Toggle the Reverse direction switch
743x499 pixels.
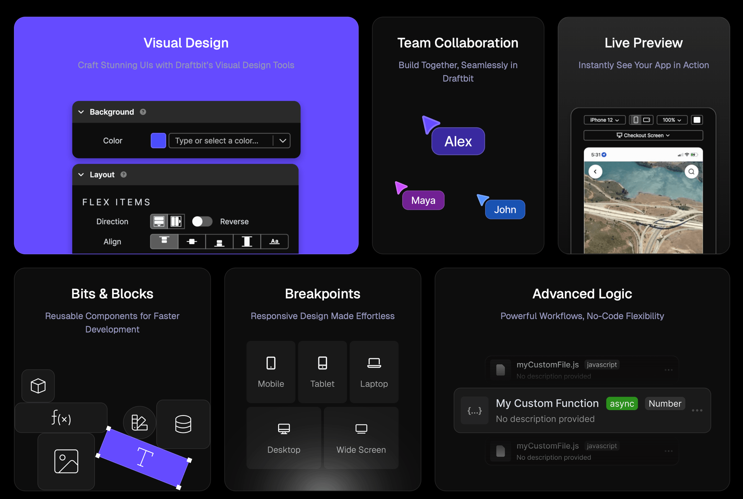[202, 221]
